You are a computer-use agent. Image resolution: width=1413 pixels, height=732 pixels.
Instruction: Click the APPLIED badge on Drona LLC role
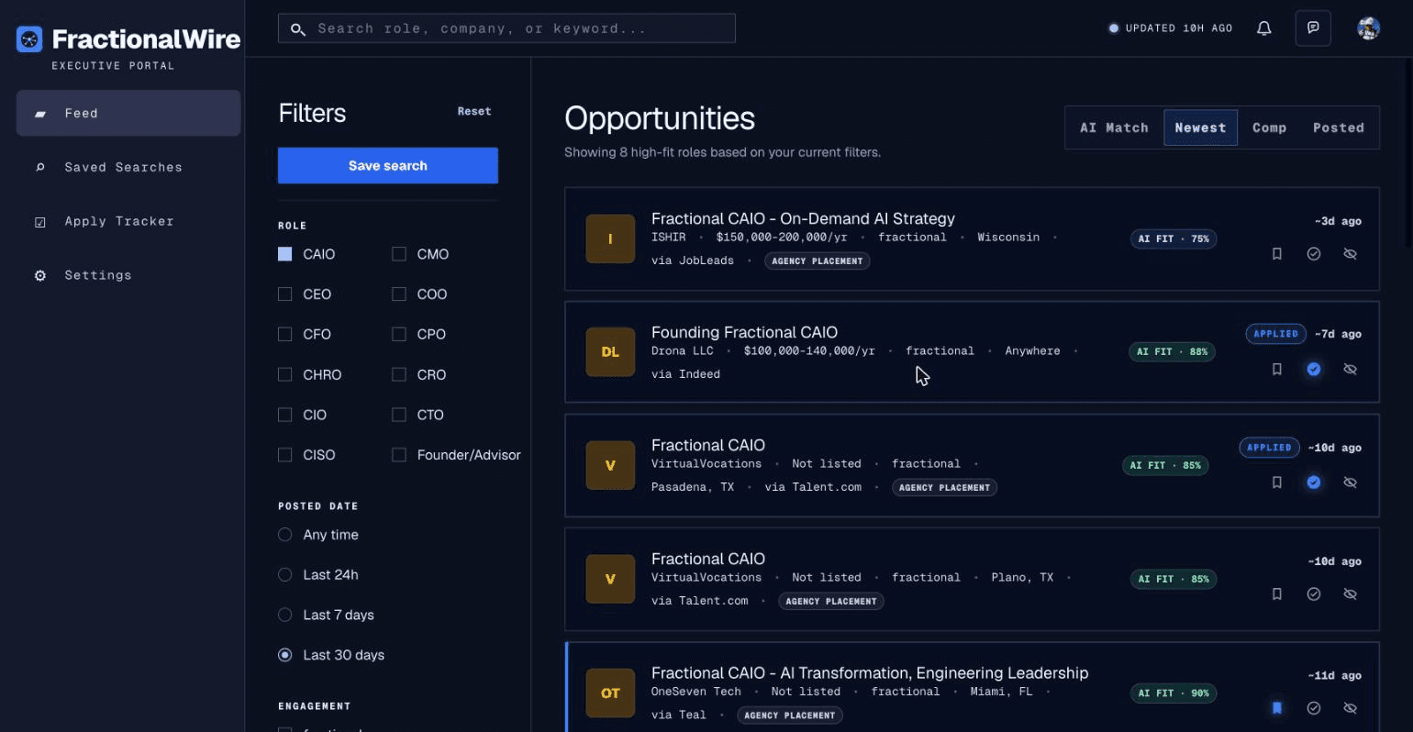pyautogui.click(x=1275, y=334)
